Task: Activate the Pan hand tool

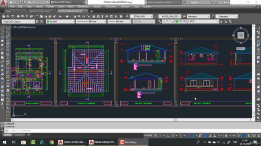Action: point(75,16)
